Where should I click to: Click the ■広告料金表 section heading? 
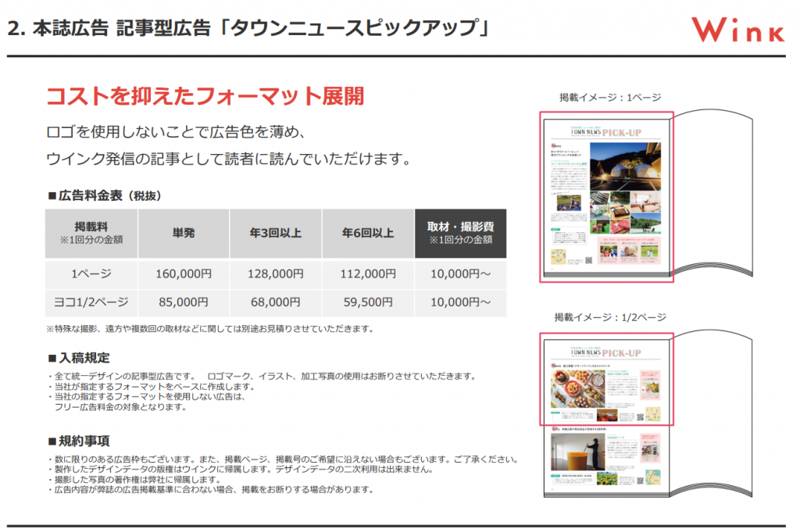(x=105, y=195)
